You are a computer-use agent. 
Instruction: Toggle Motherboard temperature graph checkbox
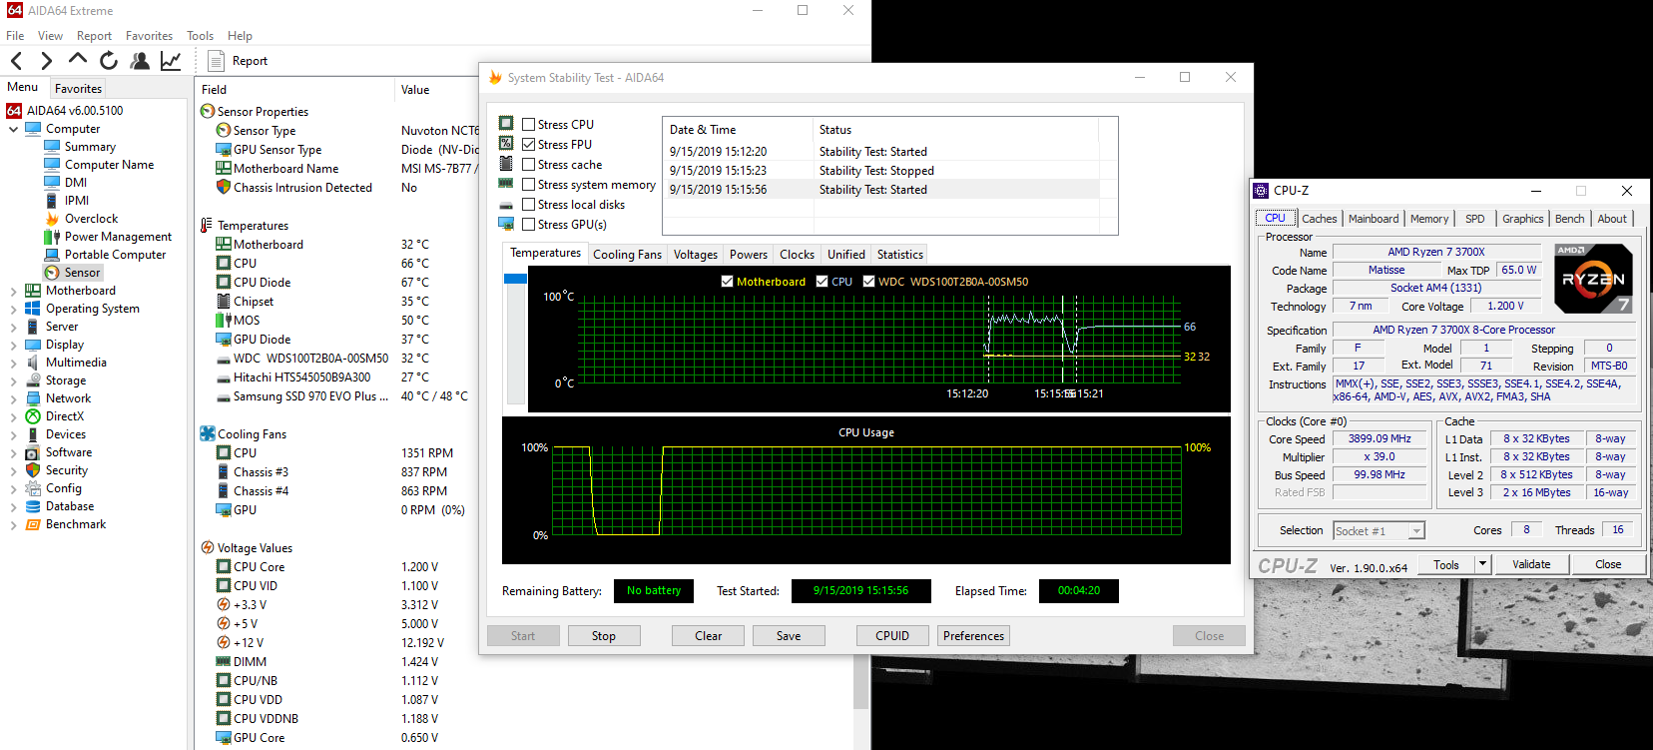tap(727, 282)
